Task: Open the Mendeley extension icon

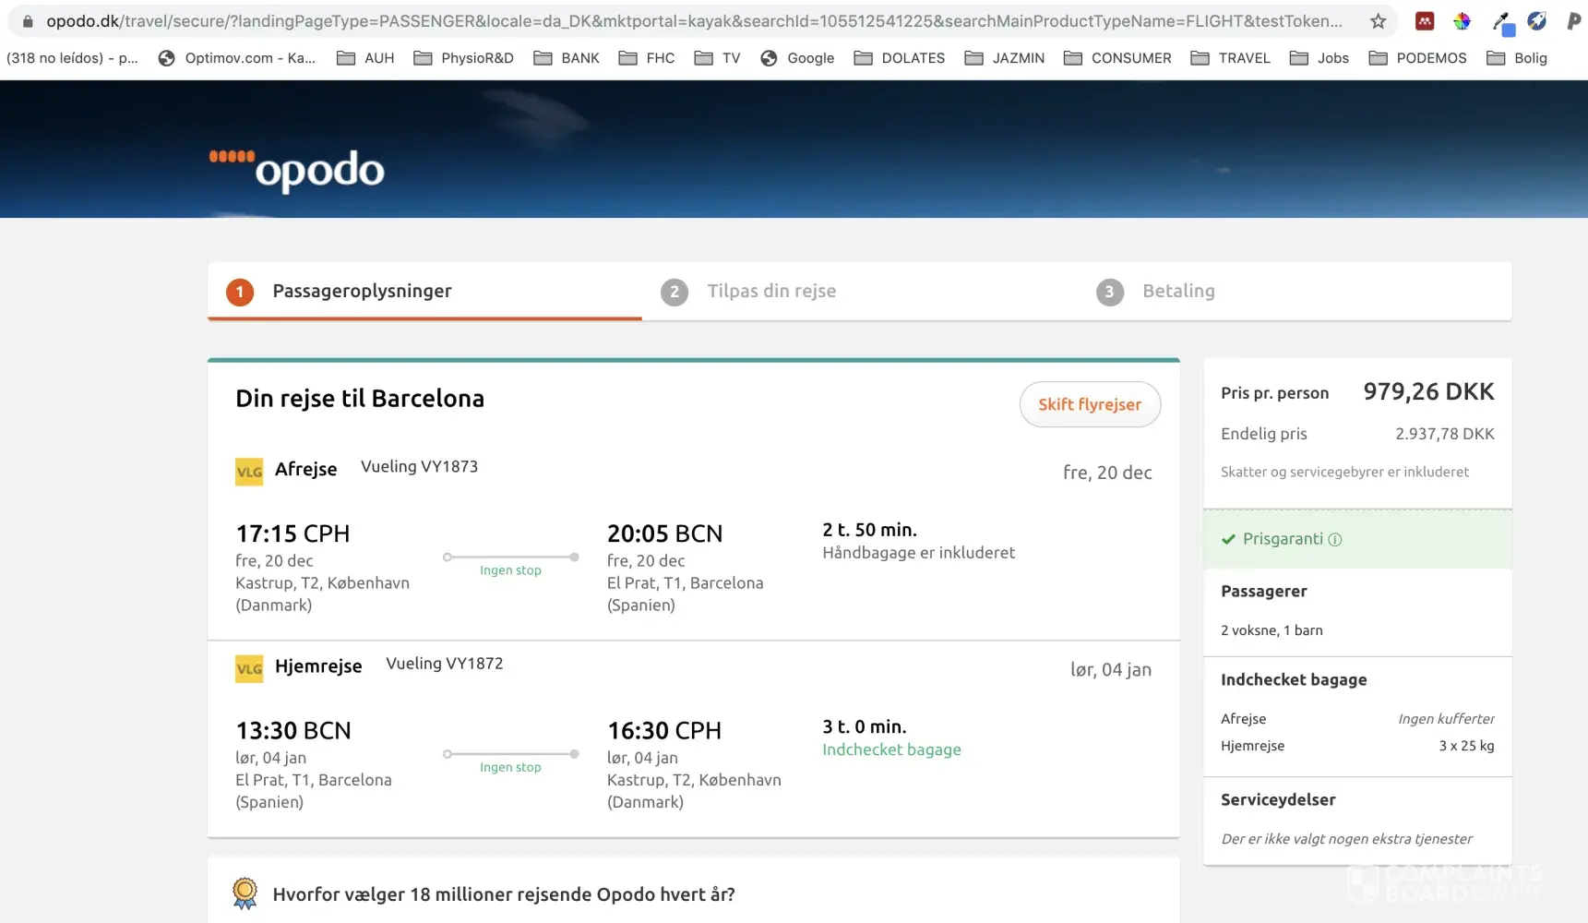Action: (x=1425, y=21)
